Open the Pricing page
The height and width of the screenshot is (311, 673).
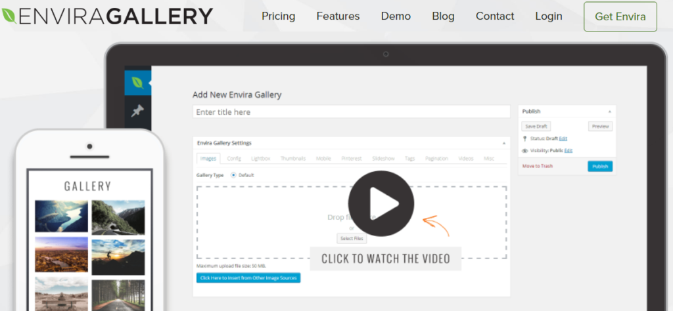(x=278, y=16)
